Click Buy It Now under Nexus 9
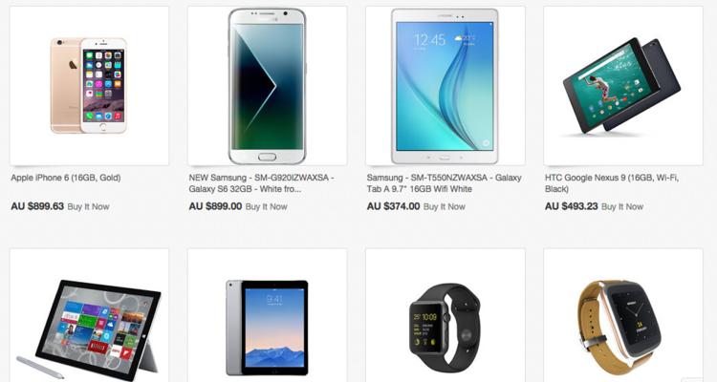 (622, 206)
